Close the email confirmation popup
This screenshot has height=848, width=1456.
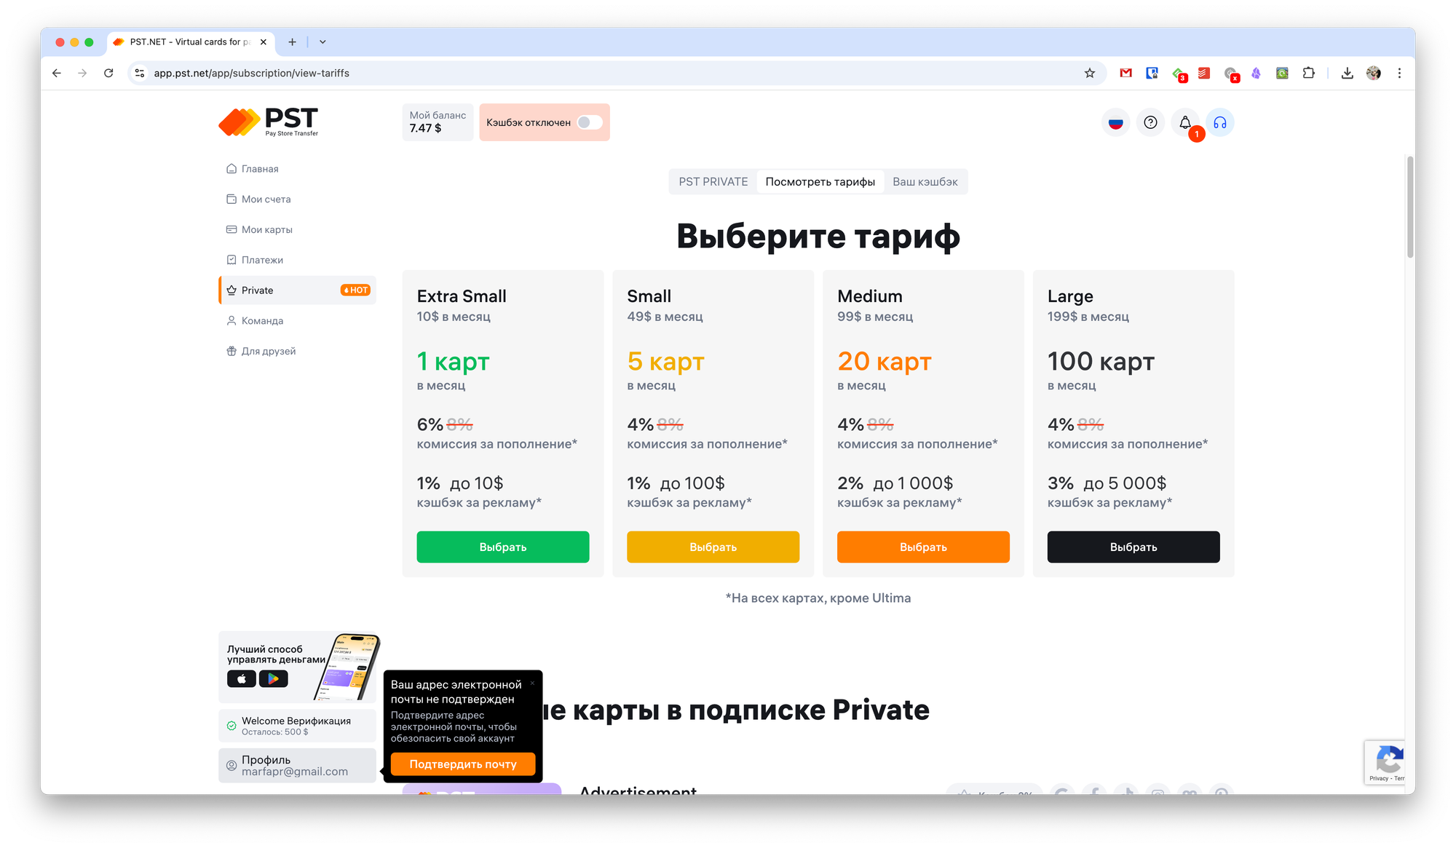532,683
